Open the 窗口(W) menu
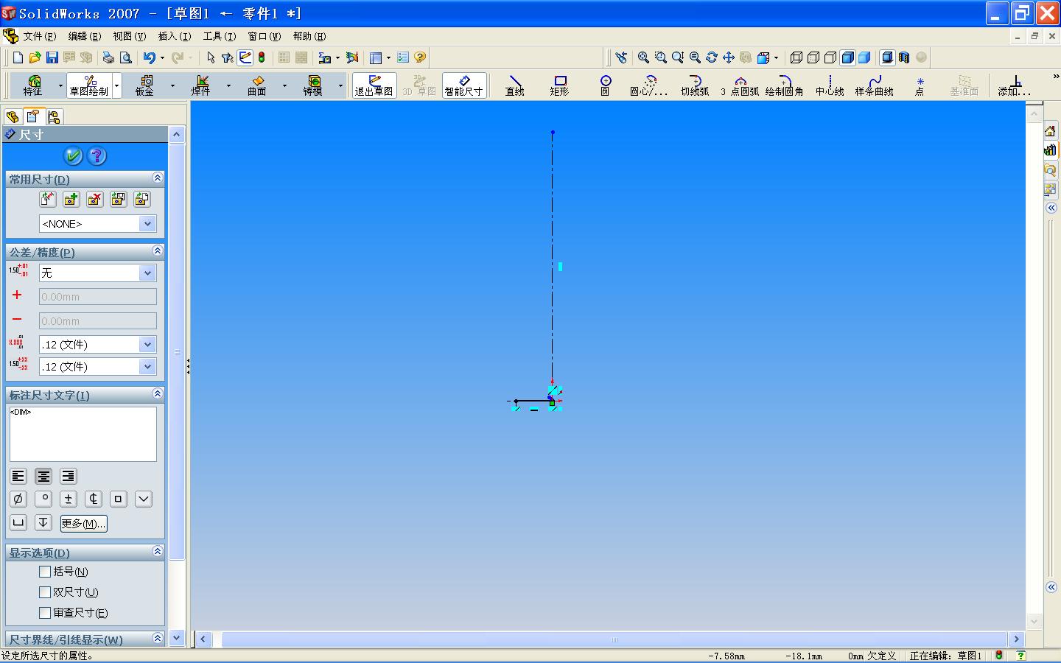The image size is (1061, 663). point(265,36)
